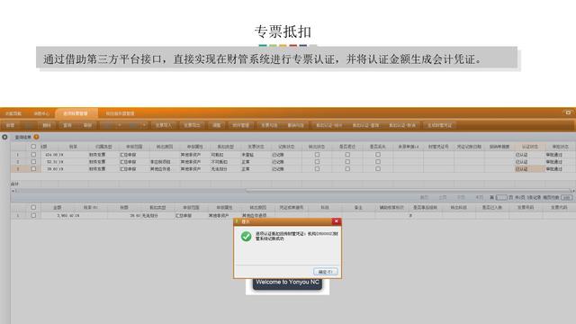Screen dimensions: 576x324
Task: Click the 认证状态 column header in the upper table
Action: [530, 147]
